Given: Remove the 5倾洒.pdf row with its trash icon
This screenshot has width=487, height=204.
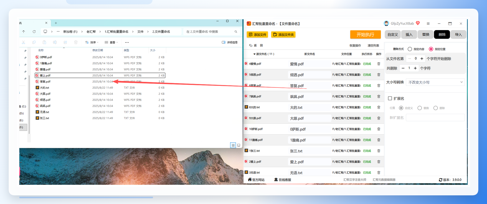Looking at the screenshot, I should point(379,75).
